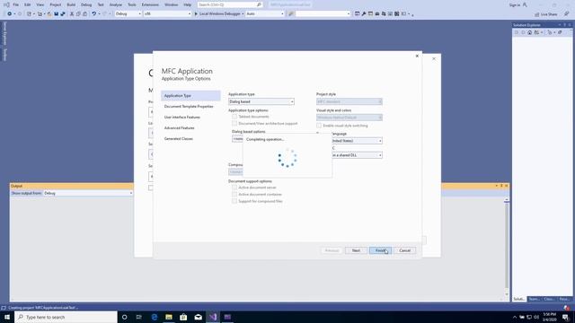Click the Visual Studio logo icon
Image resolution: width=575 pixels, height=323 pixels.
[x=6, y=4]
